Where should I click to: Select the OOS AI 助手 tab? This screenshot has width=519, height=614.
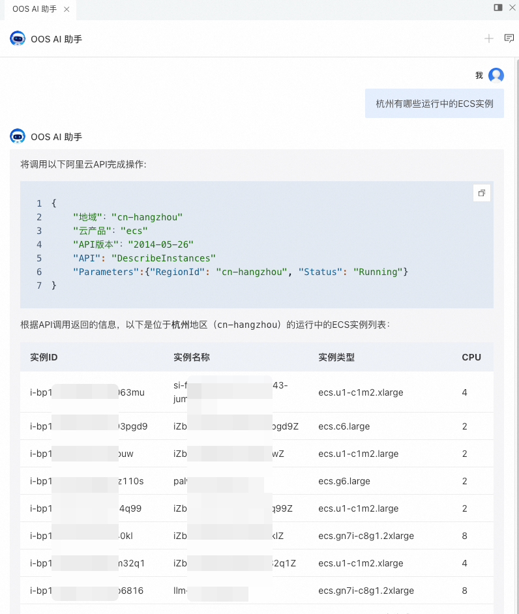point(35,9)
